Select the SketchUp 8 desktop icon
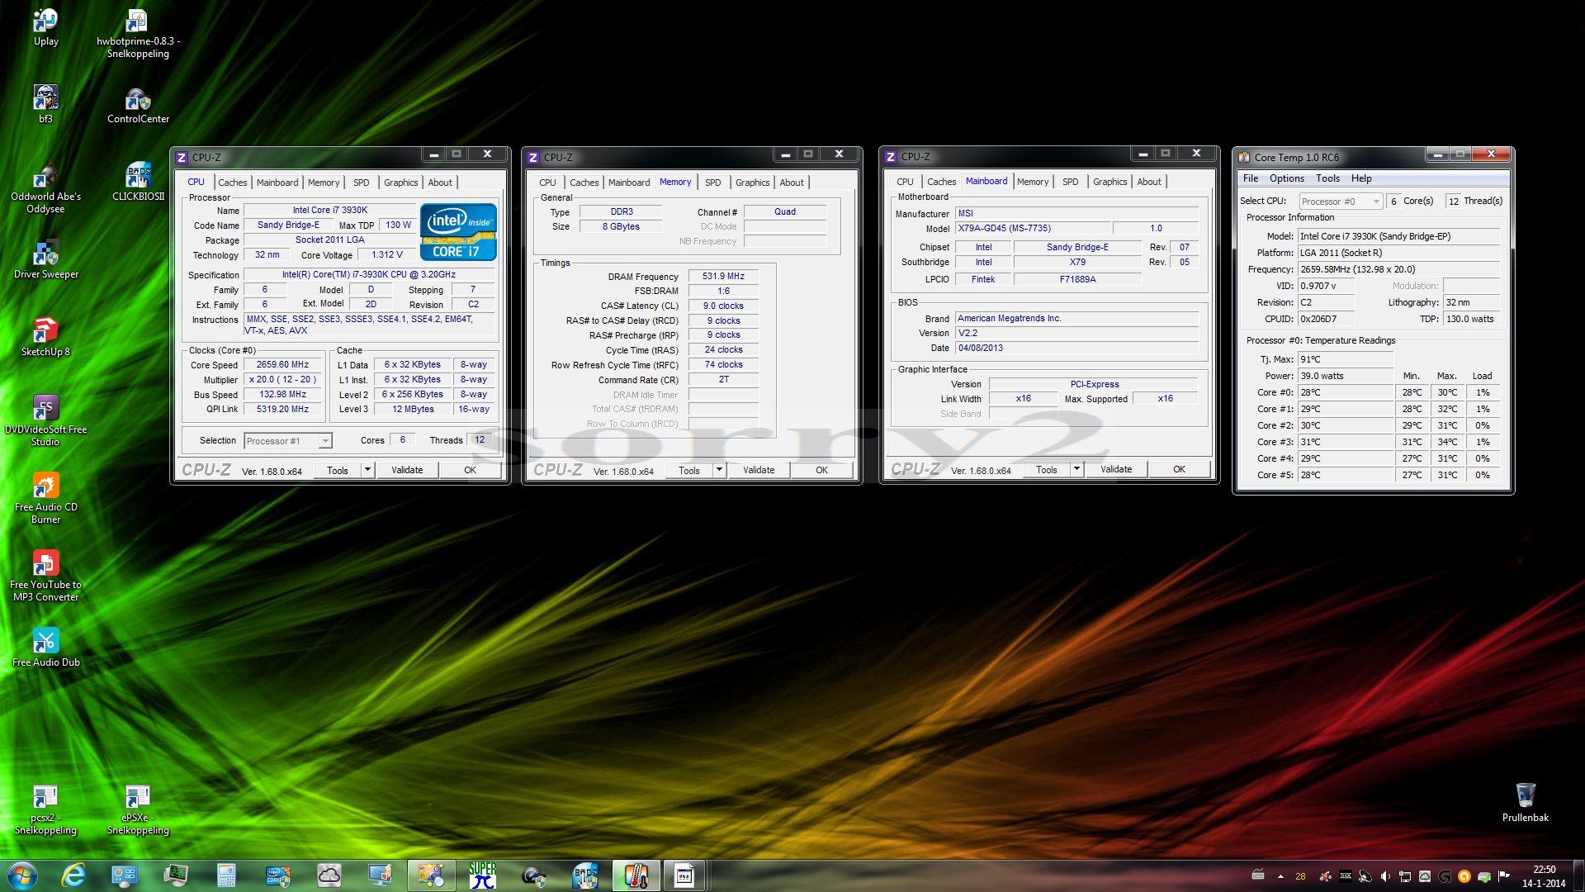Viewport: 1585px width, 892px height. point(45,337)
